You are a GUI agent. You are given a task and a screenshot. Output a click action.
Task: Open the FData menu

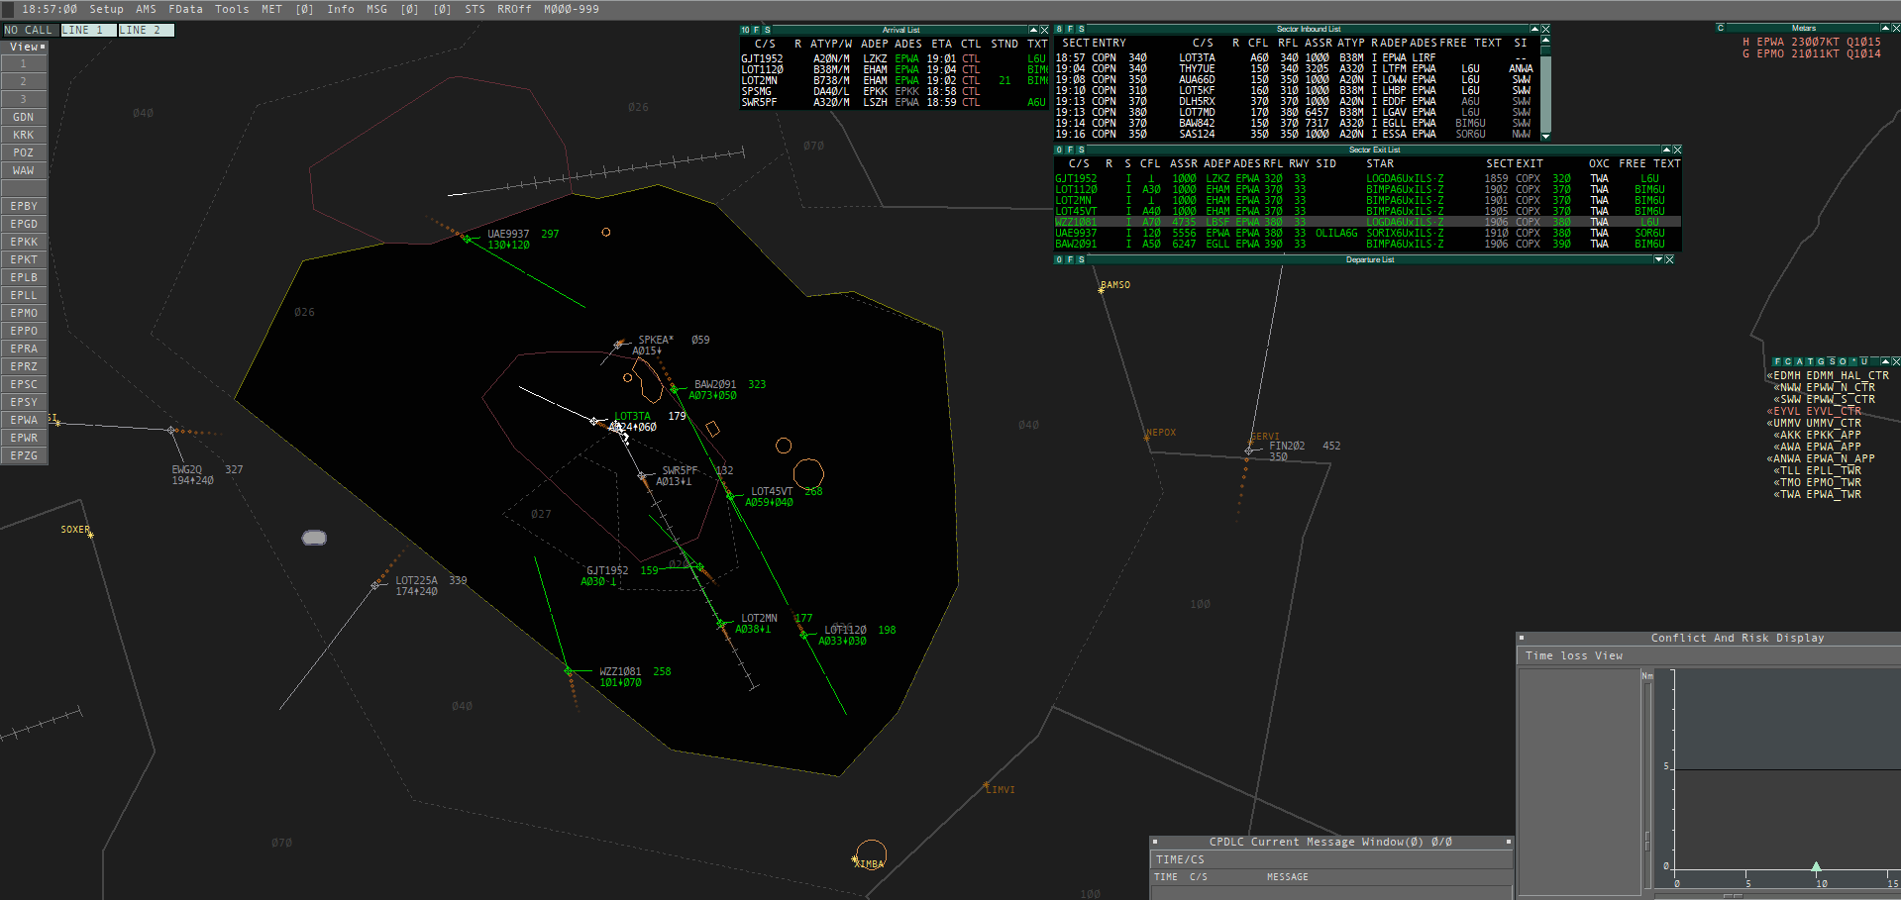[x=185, y=9]
